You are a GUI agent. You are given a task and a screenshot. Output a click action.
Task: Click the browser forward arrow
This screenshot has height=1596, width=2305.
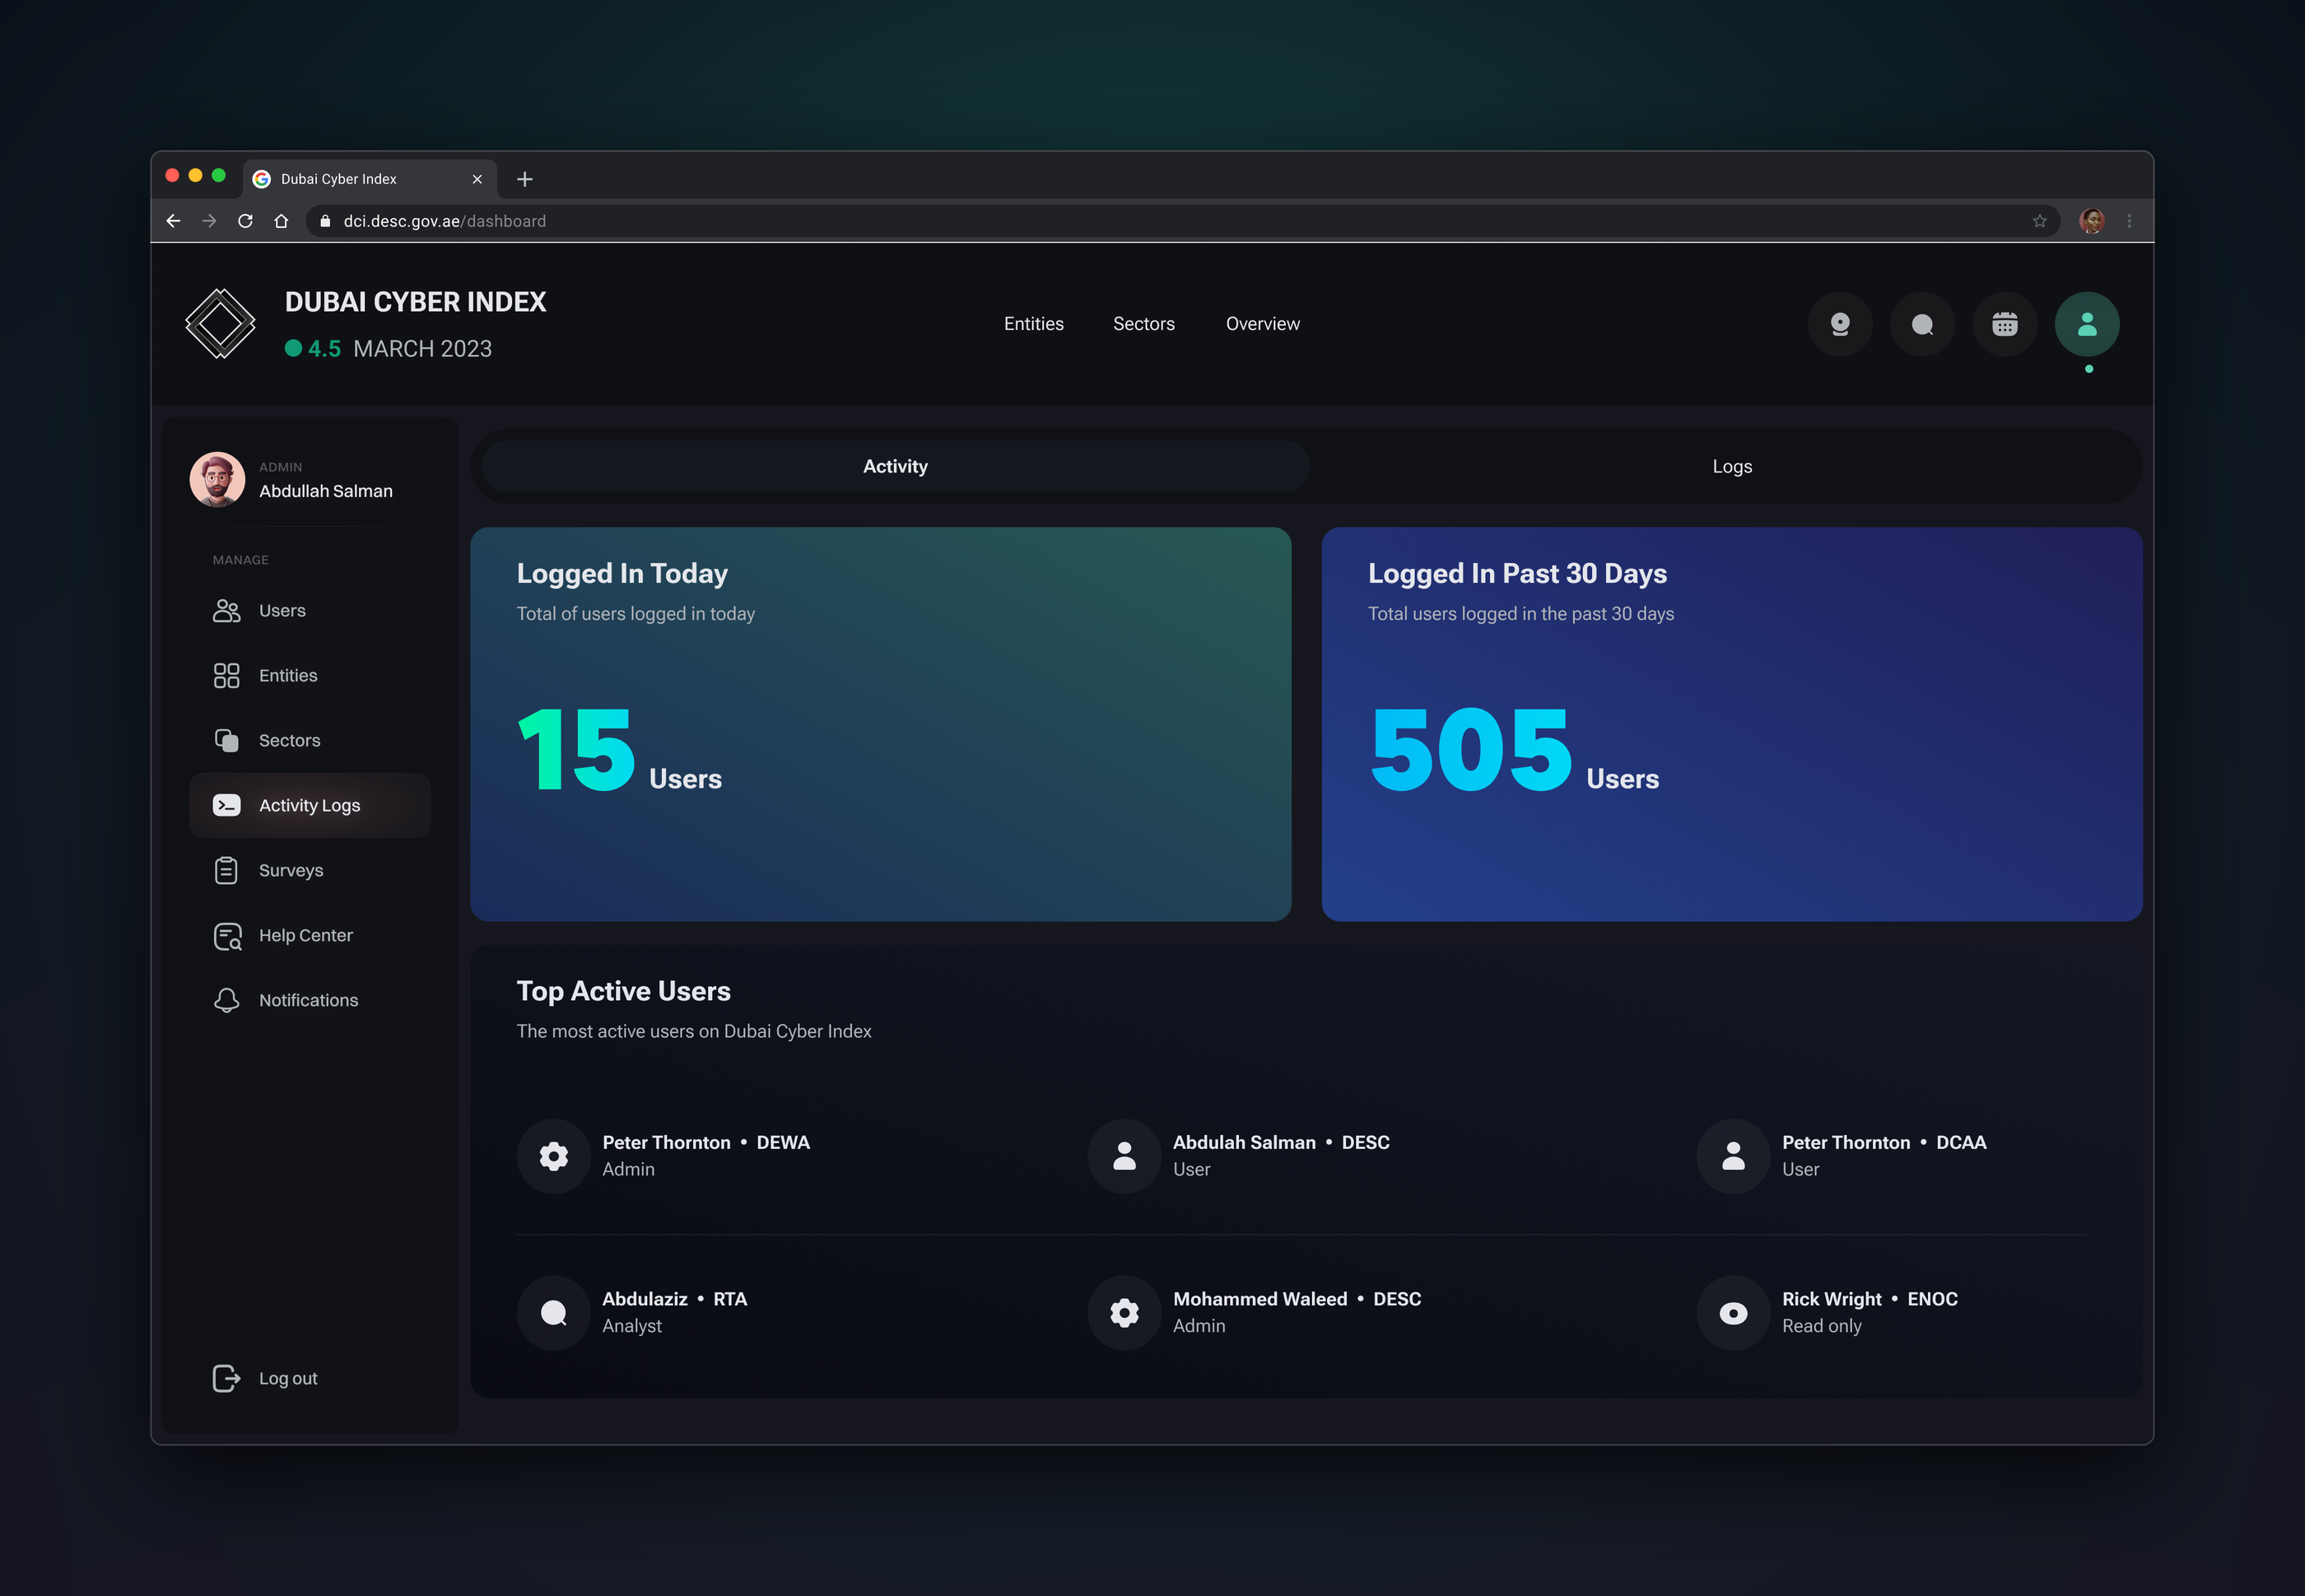[209, 221]
